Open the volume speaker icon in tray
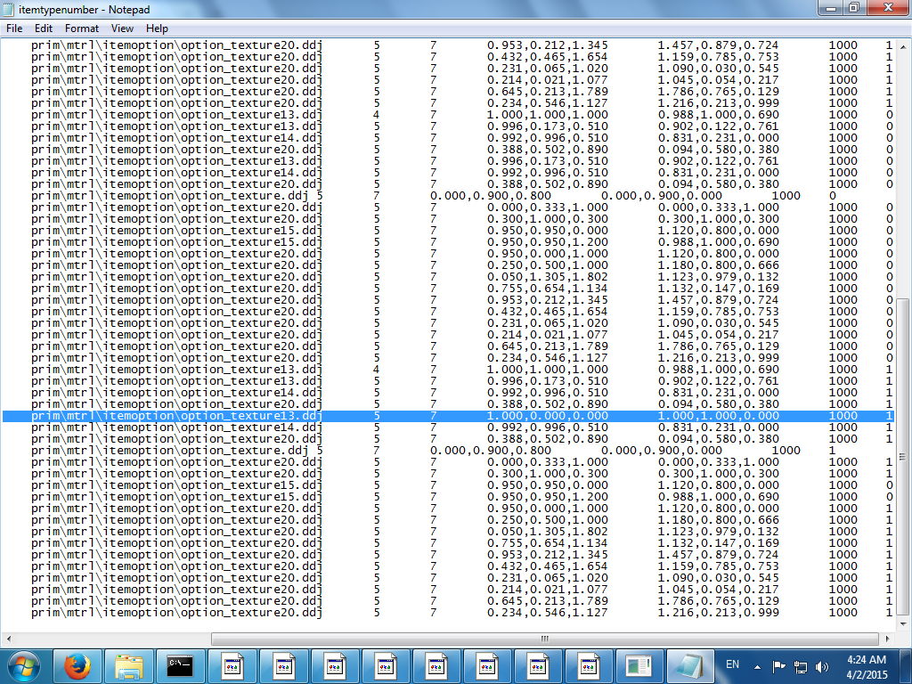912x684 pixels. [x=822, y=665]
